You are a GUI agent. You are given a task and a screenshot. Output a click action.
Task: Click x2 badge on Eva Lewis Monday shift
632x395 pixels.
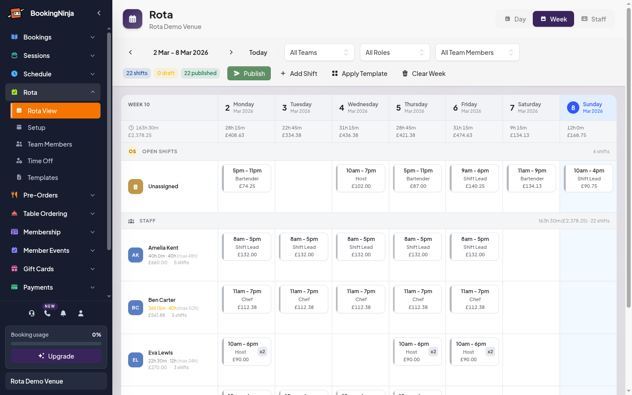262,352
